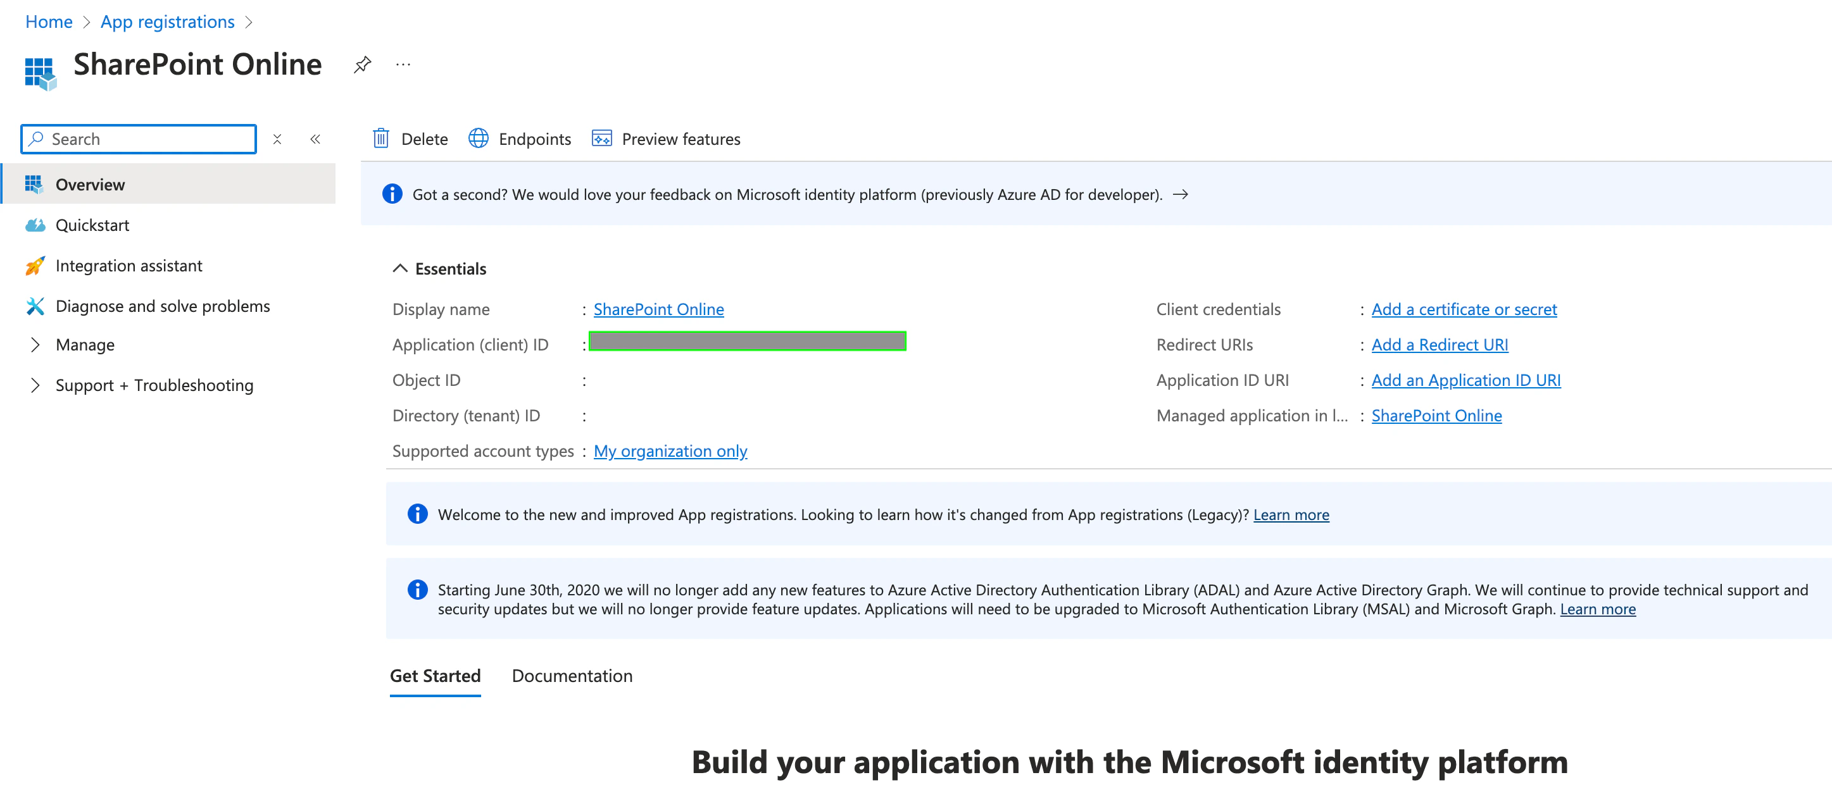The image size is (1832, 787).
Task: Click the Delete trash icon
Action: click(381, 139)
